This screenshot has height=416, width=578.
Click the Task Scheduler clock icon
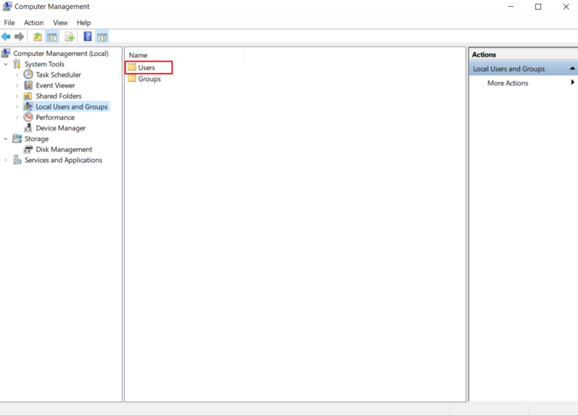click(28, 75)
